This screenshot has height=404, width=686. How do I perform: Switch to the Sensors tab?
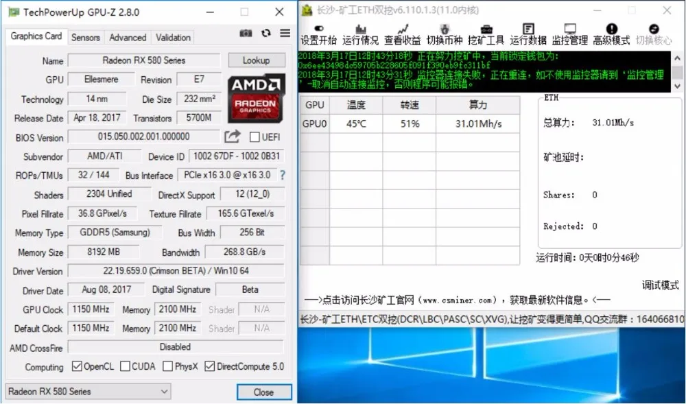(86, 38)
